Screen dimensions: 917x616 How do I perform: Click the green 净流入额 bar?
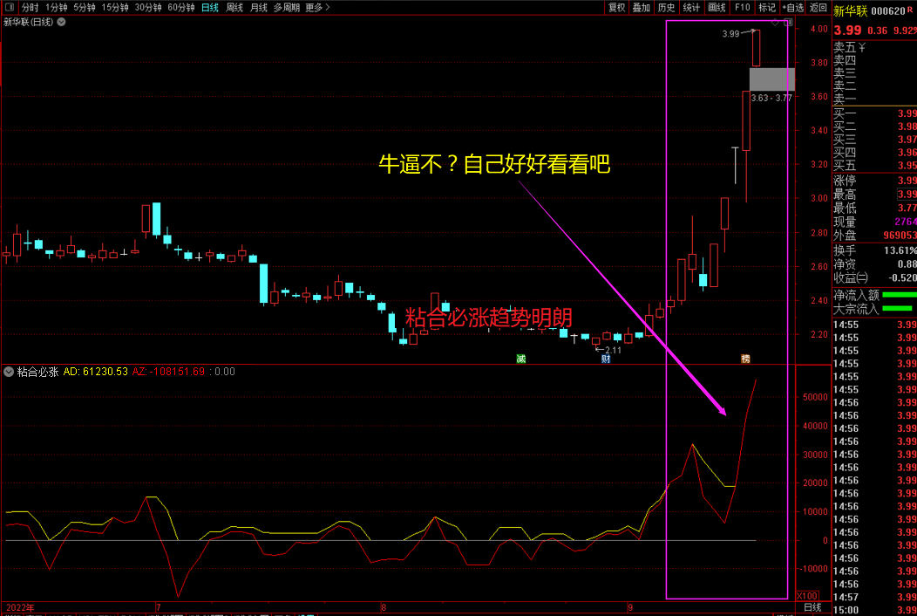tap(899, 295)
